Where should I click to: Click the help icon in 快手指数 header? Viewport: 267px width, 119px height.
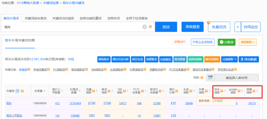tap(222, 91)
